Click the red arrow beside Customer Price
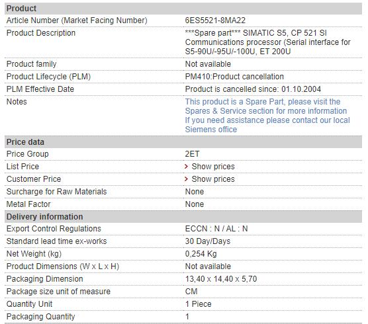Image resolution: width=368 pixels, height=324 pixels. [187, 179]
